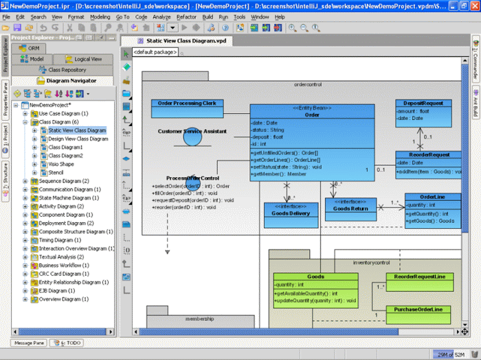Open the Message Pane button
Image resolution: width=481 pixels, height=360 pixels.
29,343
